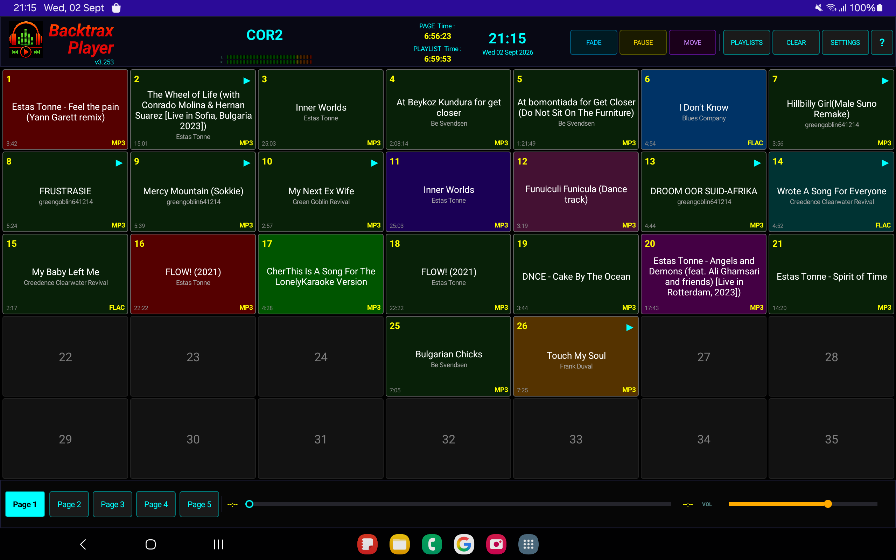Click the play arrow on My Next Ex Wife tile
The height and width of the screenshot is (560, 896).
(x=374, y=163)
